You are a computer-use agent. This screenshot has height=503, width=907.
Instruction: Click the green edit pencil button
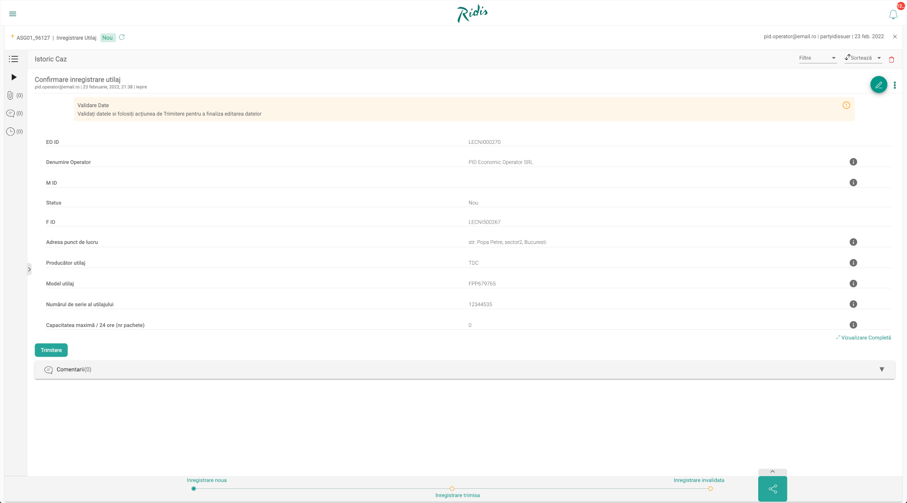click(879, 85)
